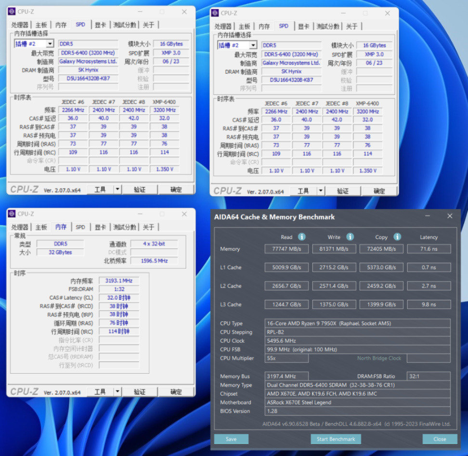Click Read info icon in AIDA64
468x456 pixels.
pyautogui.click(x=302, y=237)
